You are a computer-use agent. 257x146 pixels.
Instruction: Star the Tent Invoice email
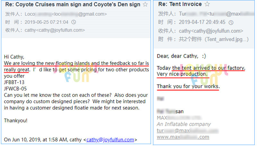point(207,4)
